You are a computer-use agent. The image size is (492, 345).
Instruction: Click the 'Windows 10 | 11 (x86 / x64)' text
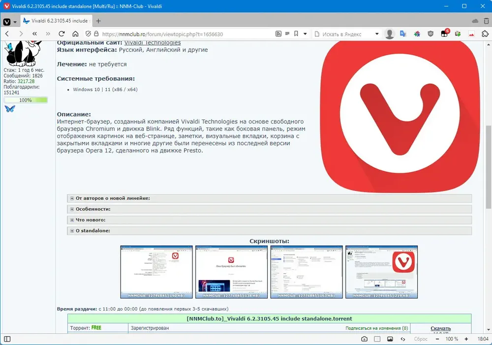[x=105, y=90]
